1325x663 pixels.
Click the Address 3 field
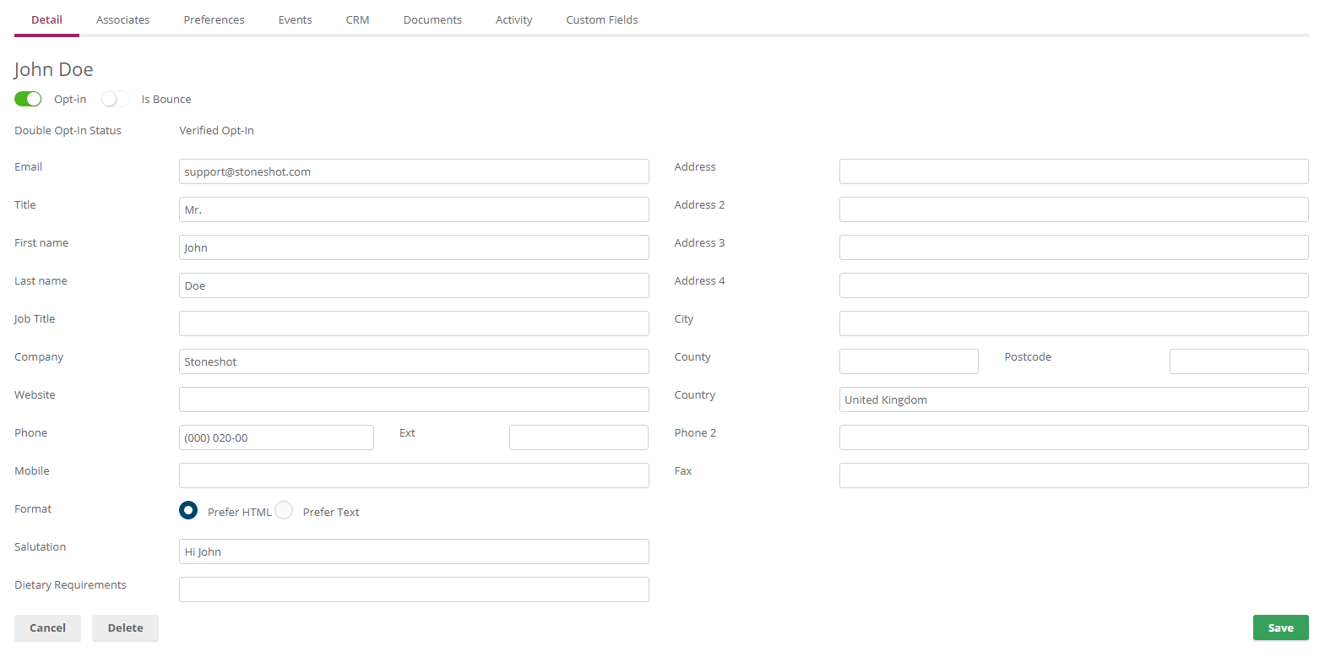click(x=1073, y=247)
